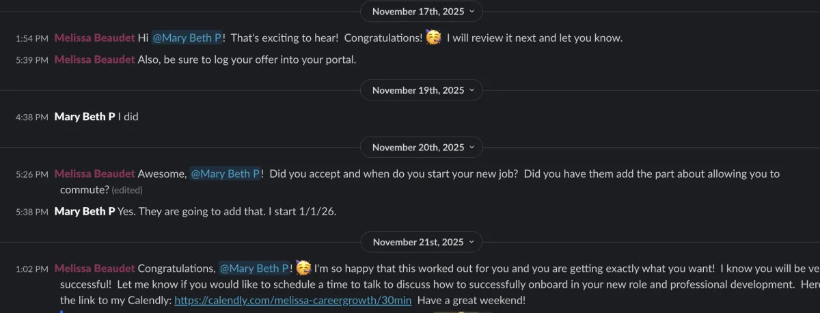Open Mary Beth P's profile from "I did" message
The height and width of the screenshot is (313, 820).
point(84,117)
